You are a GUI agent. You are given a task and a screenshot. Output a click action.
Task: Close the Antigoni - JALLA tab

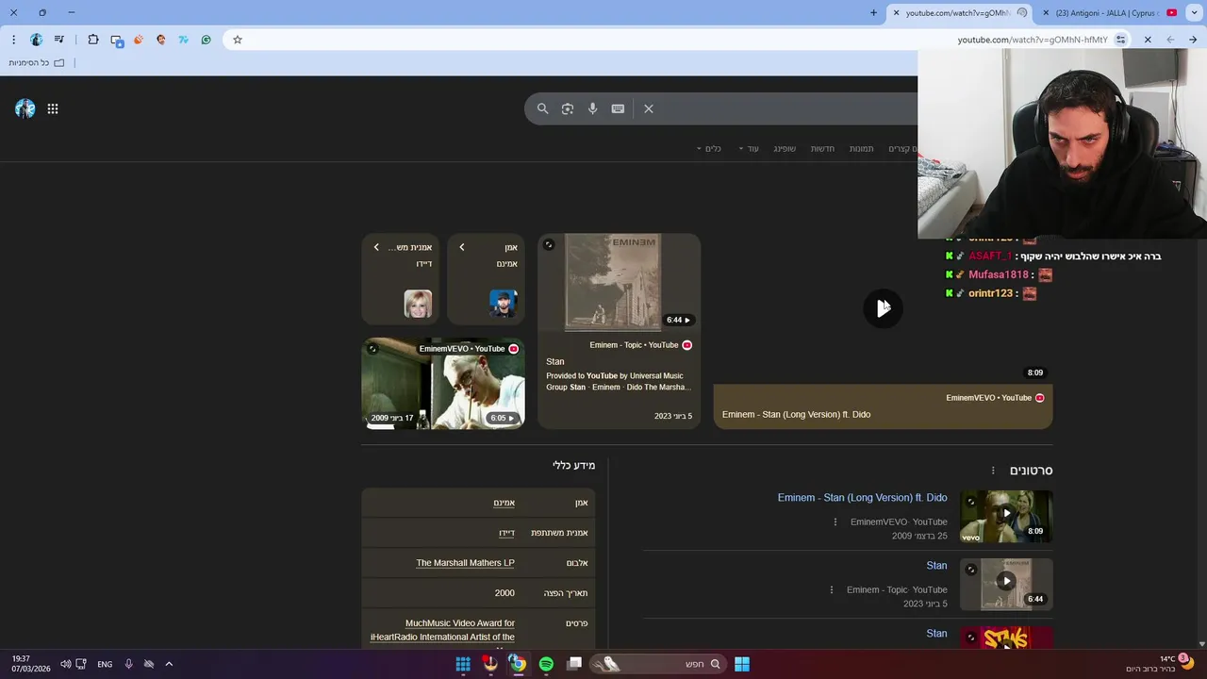pos(1045,13)
